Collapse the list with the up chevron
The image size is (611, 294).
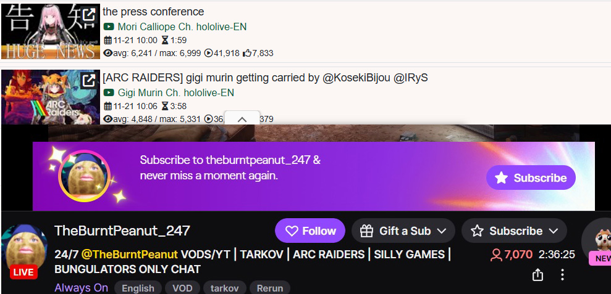point(242,119)
